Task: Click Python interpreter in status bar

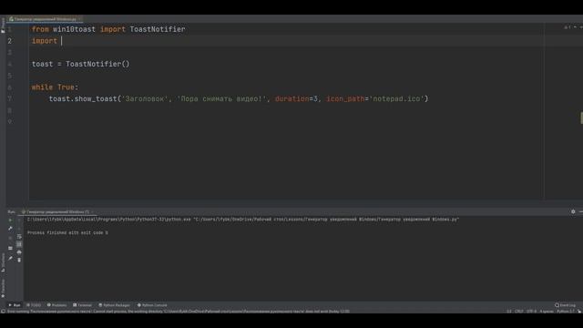Action: pyautogui.click(x=565, y=312)
